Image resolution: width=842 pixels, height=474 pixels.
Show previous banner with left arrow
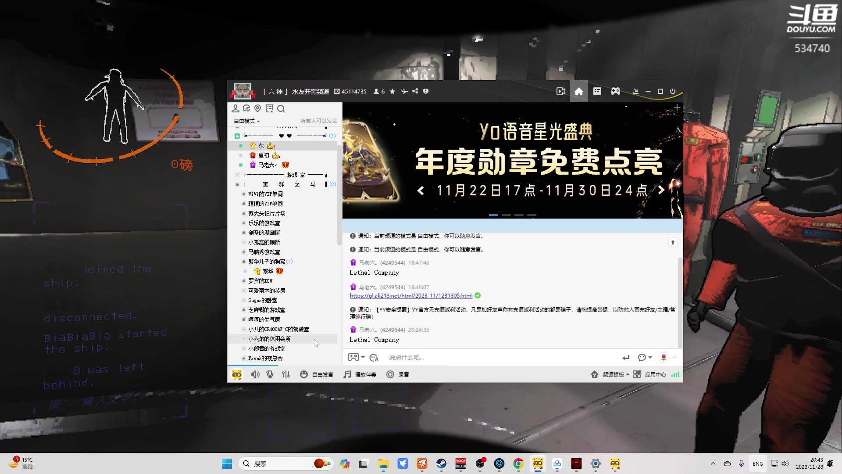point(421,190)
